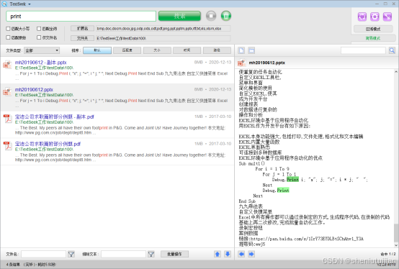Click the purple tools icon next to gear

tap(387, 17)
